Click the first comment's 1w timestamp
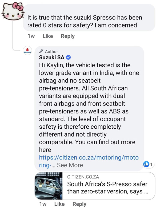Screen dimensions: 160x208 [x=31, y=36]
